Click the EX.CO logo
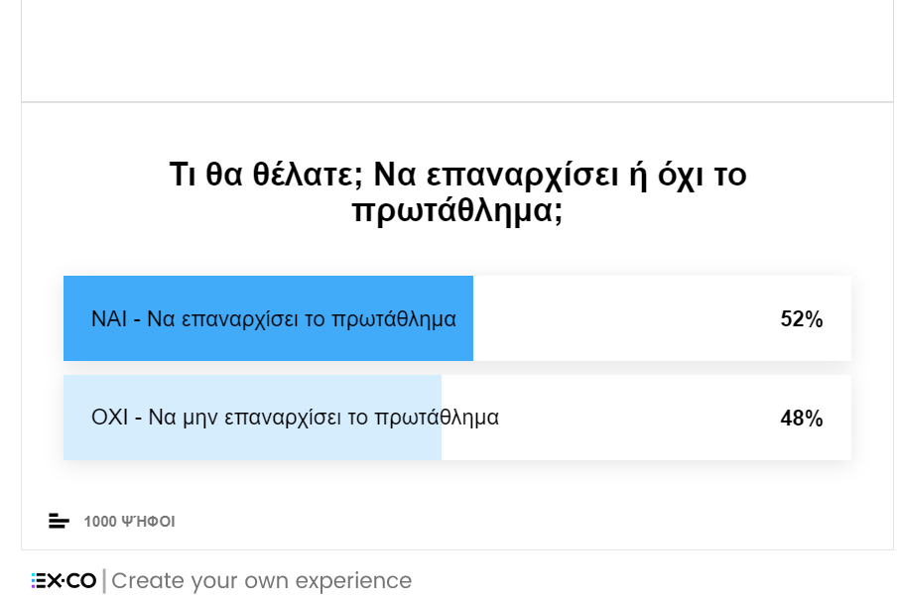The height and width of the screenshot is (604, 899). pos(65,581)
